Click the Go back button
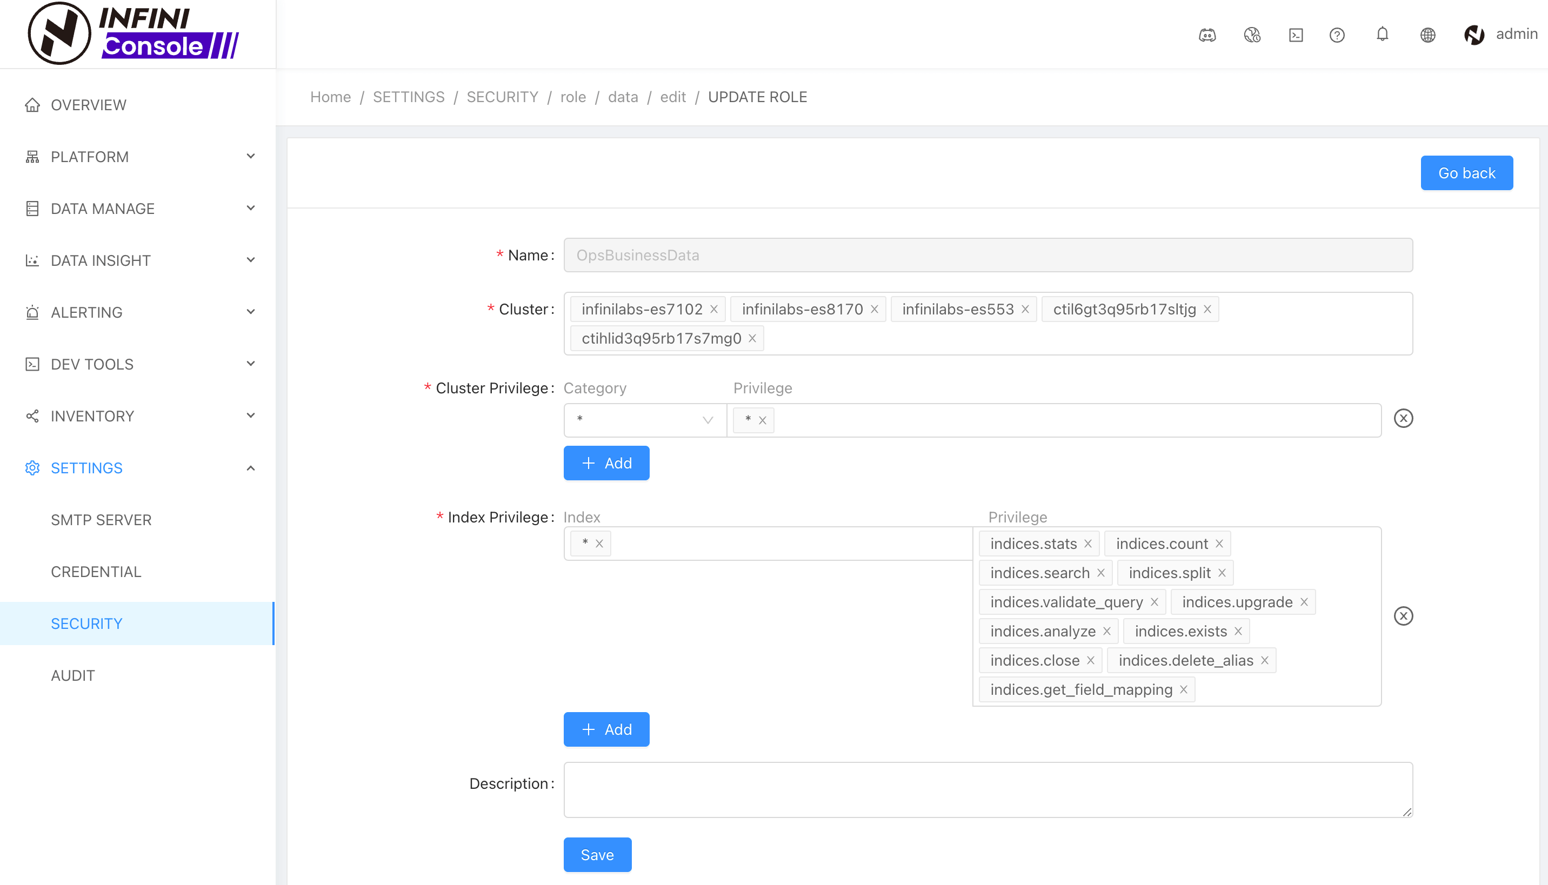 click(x=1466, y=173)
